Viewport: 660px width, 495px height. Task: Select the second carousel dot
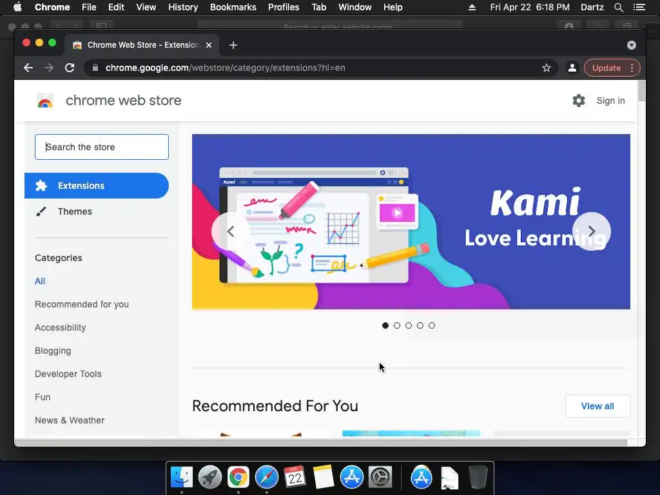tap(397, 325)
